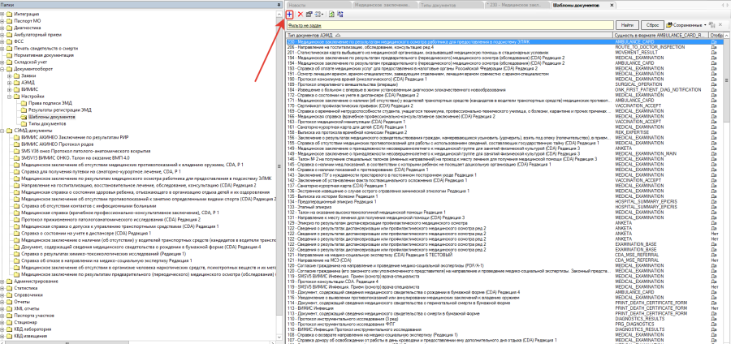The image size is (731, 344).
Task: Click folder icon of the Справочники item
Action: coord(10,295)
